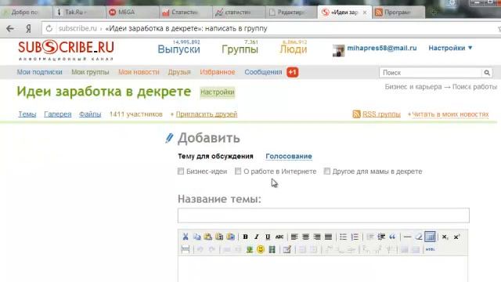Open the Выпуски section
Viewport: 501px width, 282px height.
tap(179, 49)
